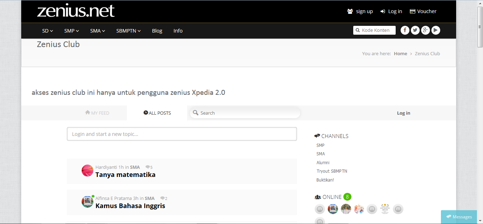Expand the SMA dropdown menu
Screen dimensions: 483x224
[x=98, y=31]
